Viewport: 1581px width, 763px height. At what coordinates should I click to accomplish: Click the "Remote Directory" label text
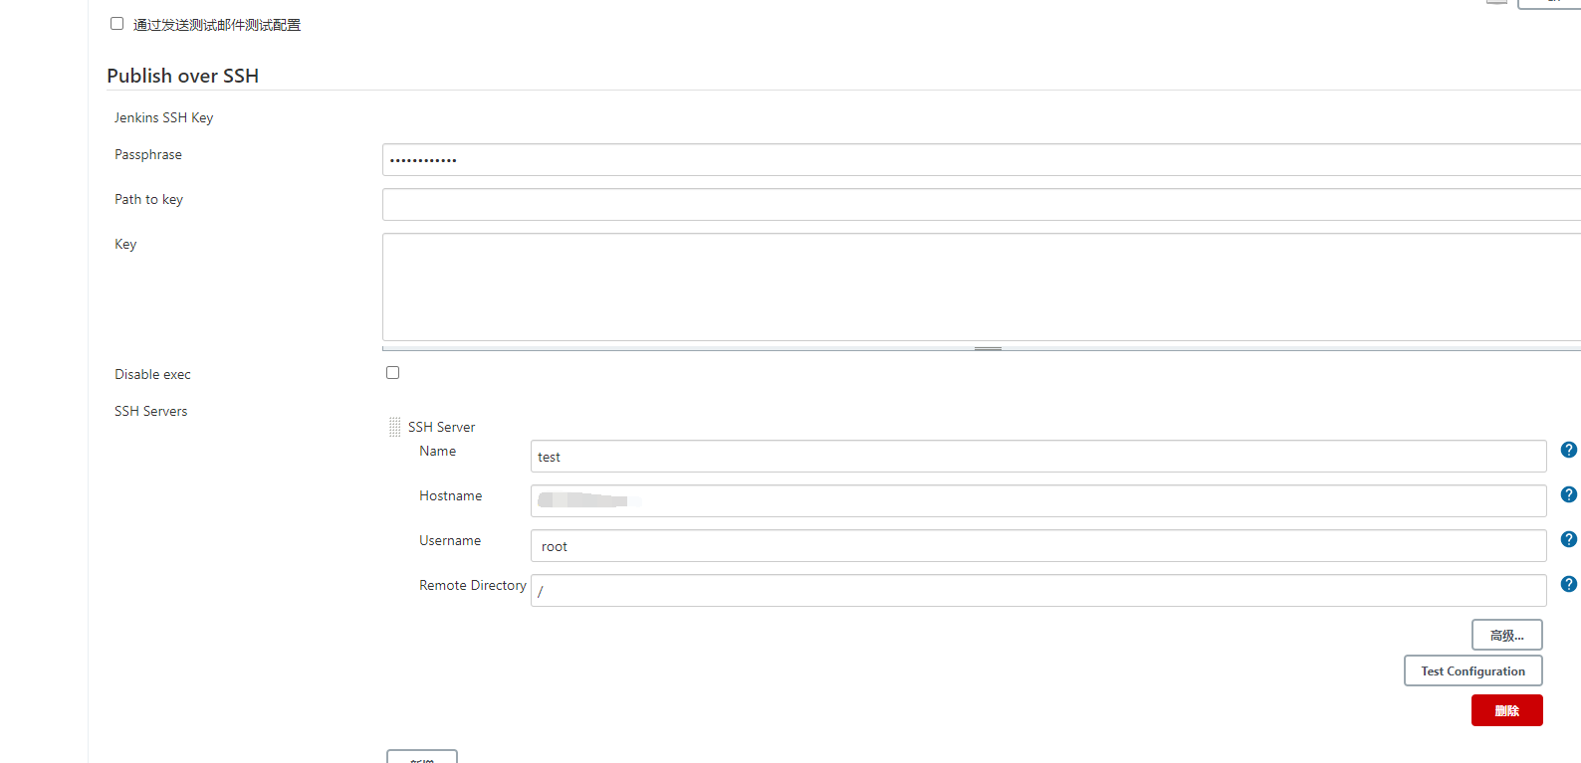pyautogui.click(x=472, y=585)
